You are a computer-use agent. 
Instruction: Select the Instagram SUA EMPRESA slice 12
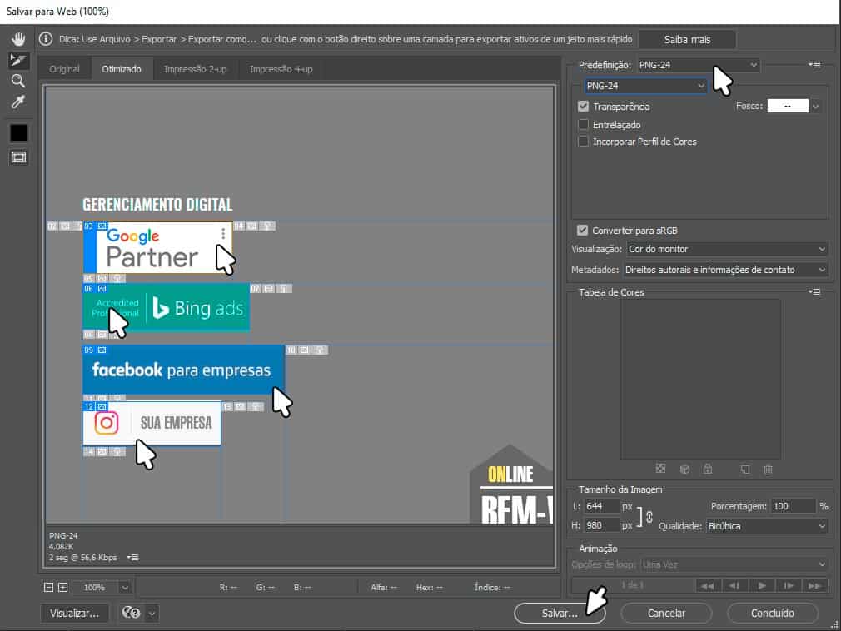coord(152,424)
